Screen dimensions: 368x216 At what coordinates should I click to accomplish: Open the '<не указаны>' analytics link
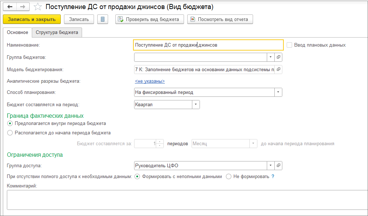(x=150, y=81)
